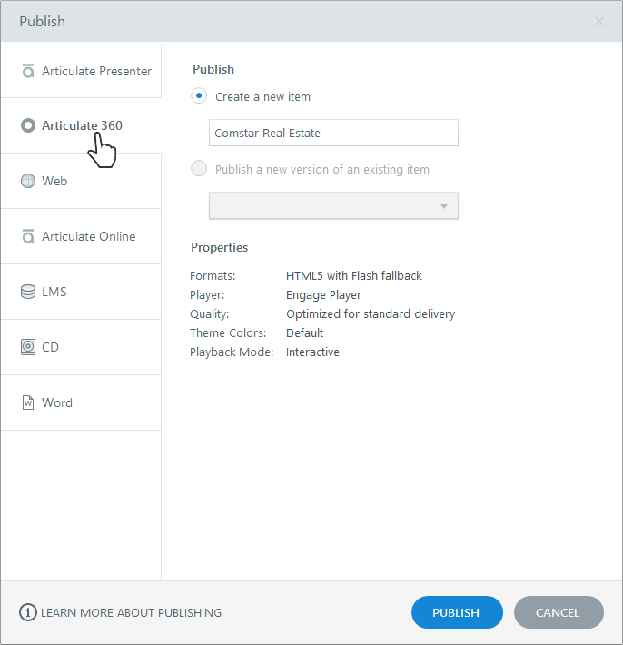Open the existing item dropdown list
Screen dimensions: 623x645
(x=333, y=205)
